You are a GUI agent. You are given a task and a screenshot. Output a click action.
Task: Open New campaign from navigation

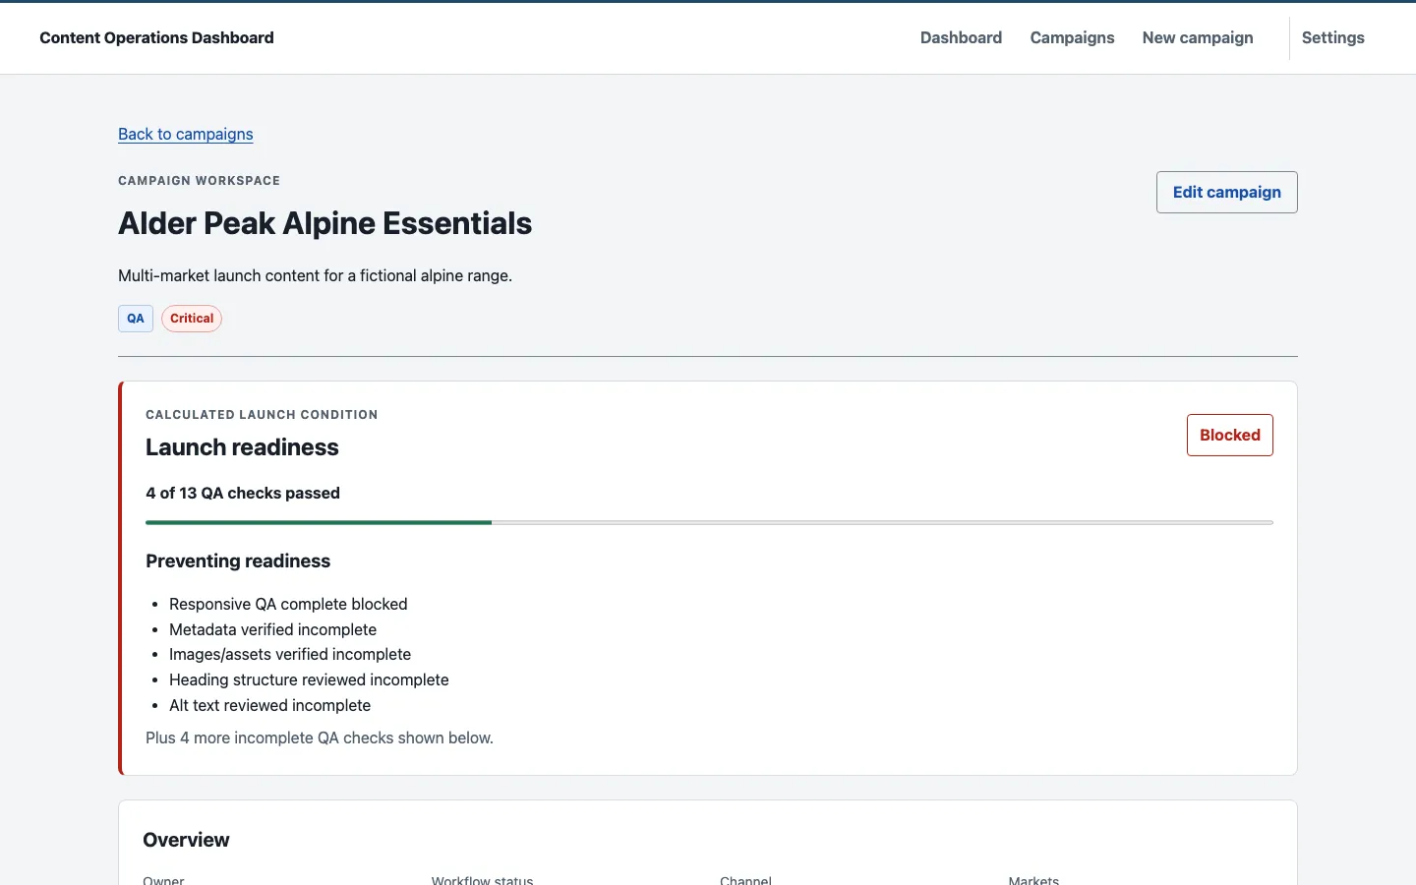click(1198, 37)
